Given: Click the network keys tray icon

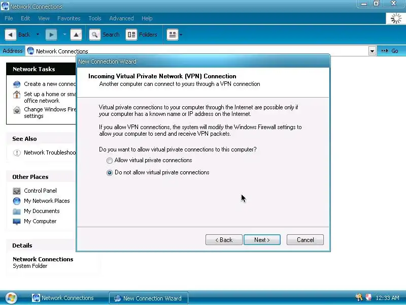Looking at the screenshot, I should (359, 297).
